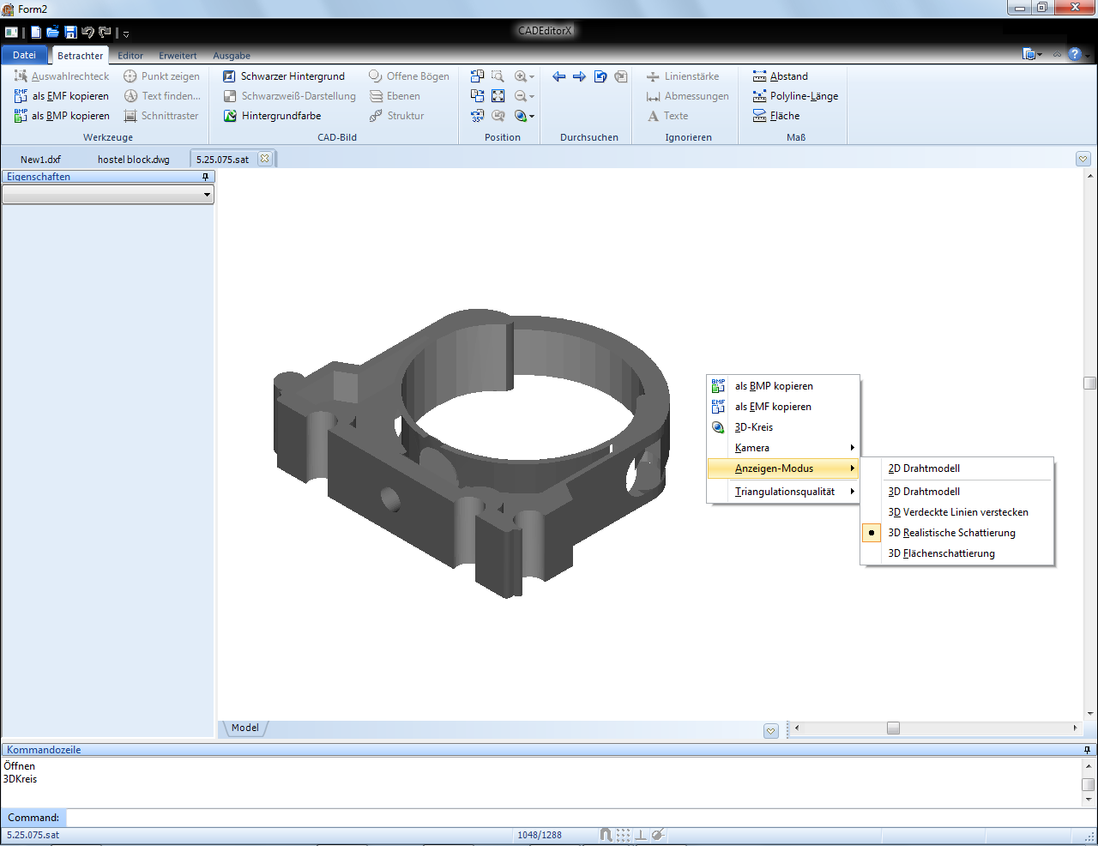This screenshot has height=846, width=1098.
Task: Select 3D Realistische Schattierung radio option
Action: pyautogui.click(x=951, y=533)
